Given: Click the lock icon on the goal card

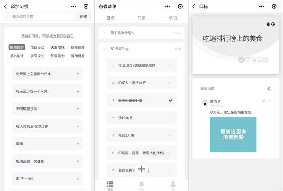Looking at the screenshot, I should (268, 24).
